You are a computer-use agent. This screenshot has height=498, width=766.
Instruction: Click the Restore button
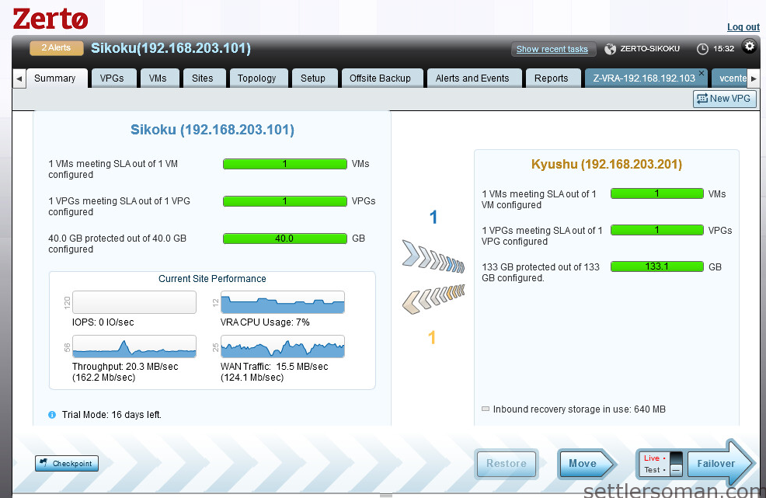pos(506,463)
